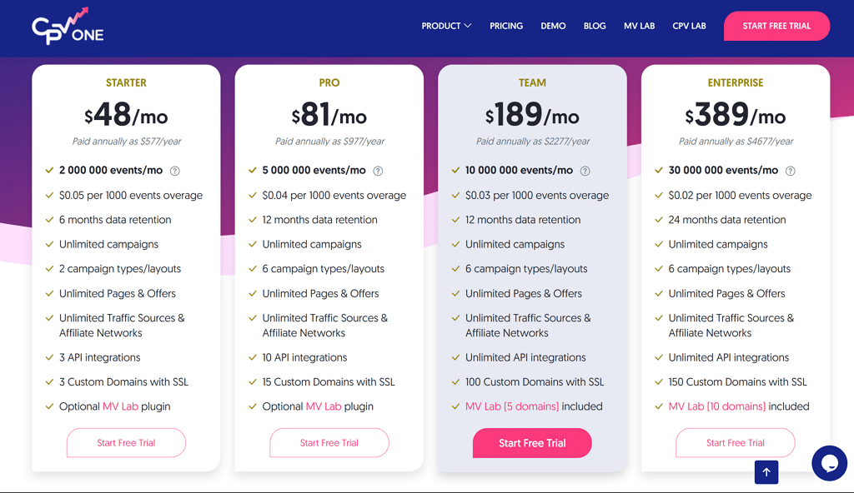Expand the Product dropdown menu
The image size is (854, 493).
[446, 26]
